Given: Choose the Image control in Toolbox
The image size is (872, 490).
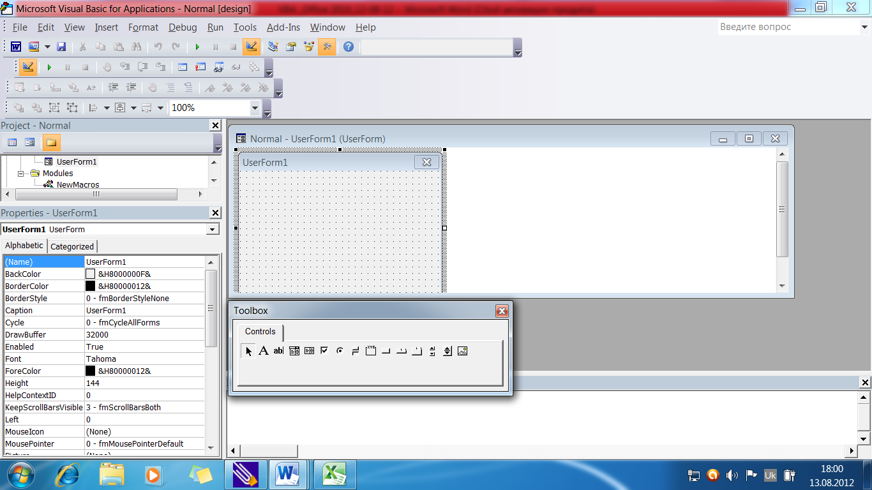Looking at the screenshot, I should 463,350.
